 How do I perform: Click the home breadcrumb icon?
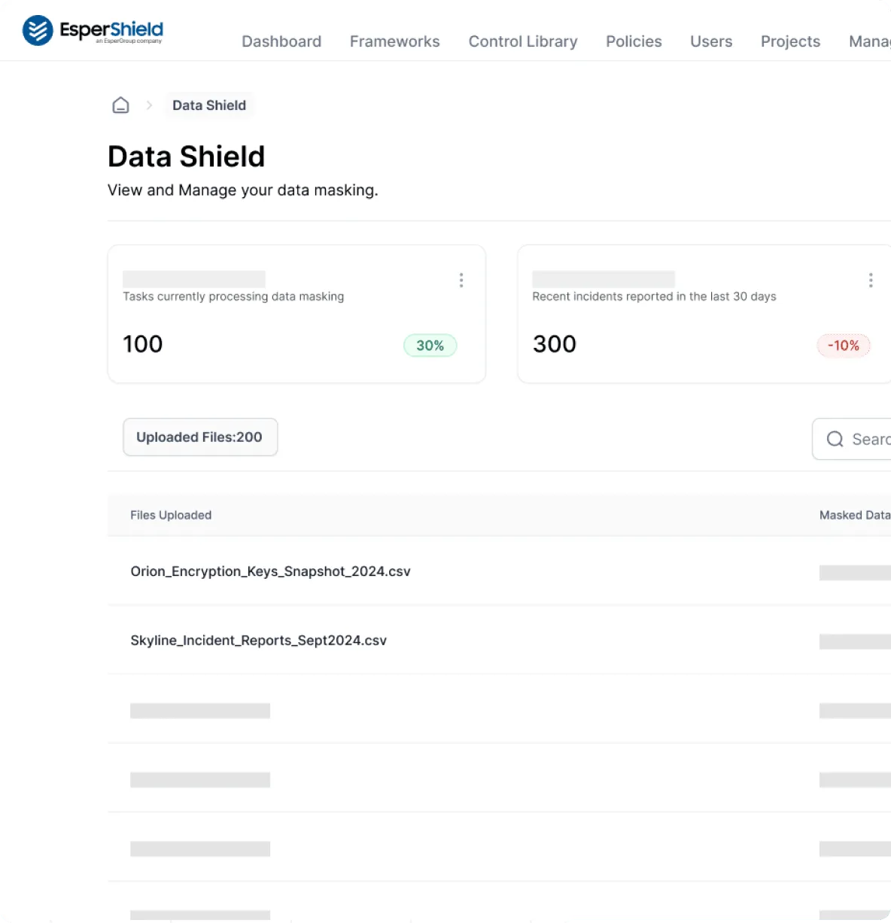120,105
